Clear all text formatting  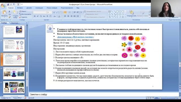[x=61, y=12]
